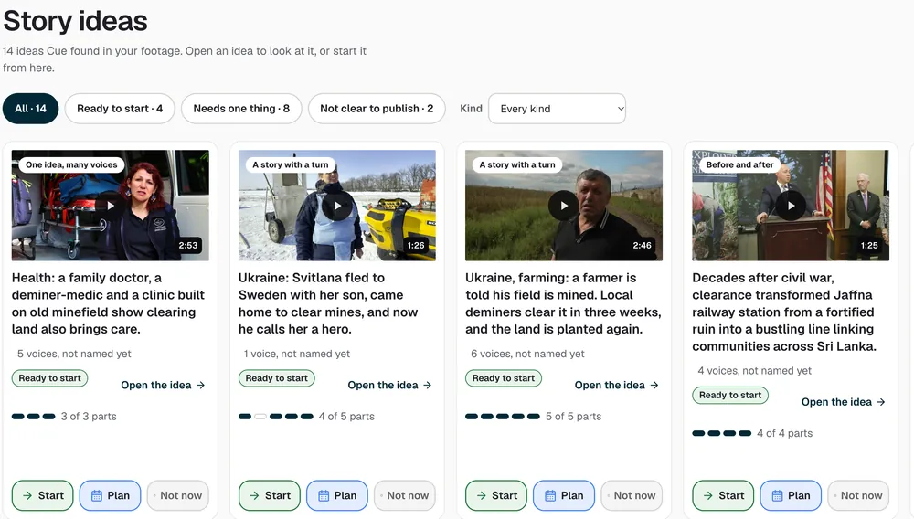Play the Health family doctor video

pyautogui.click(x=111, y=205)
